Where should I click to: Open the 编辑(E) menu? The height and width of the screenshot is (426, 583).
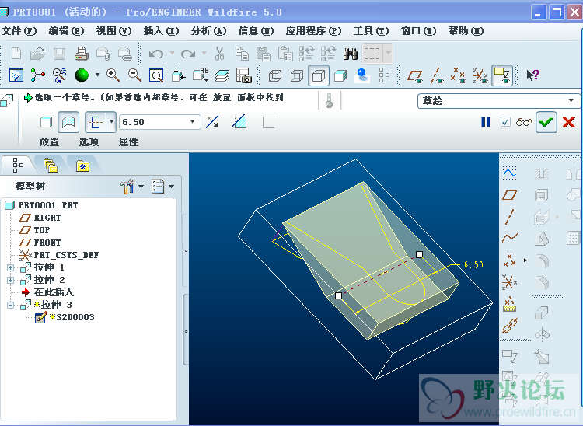[67, 31]
